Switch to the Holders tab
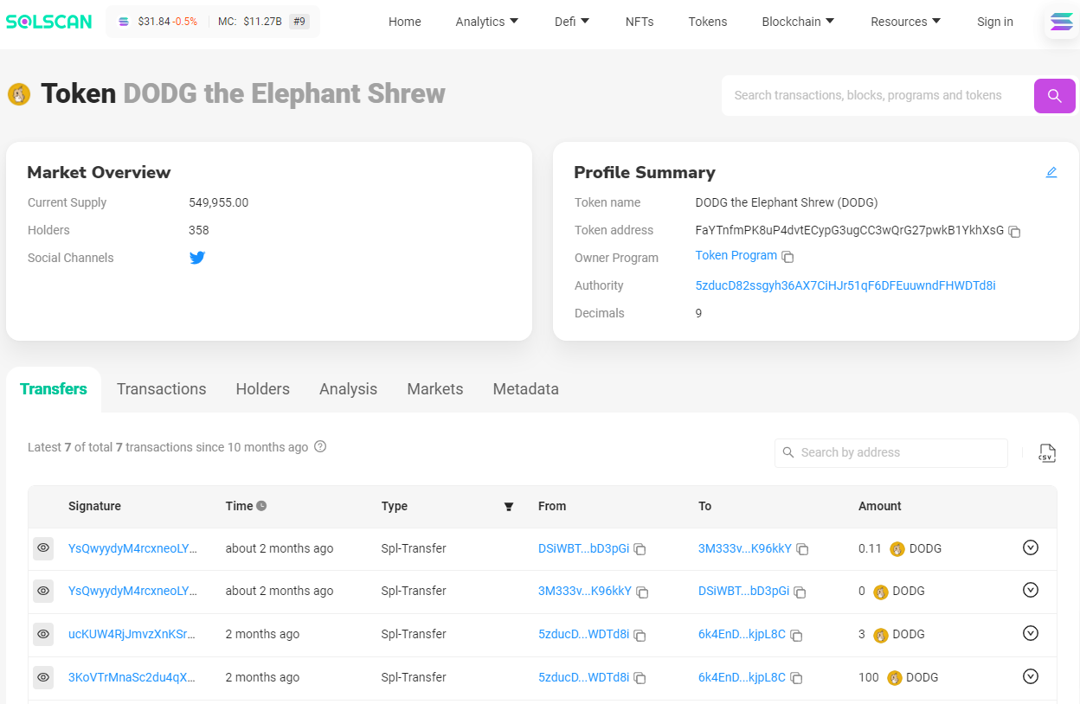Viewport: 1080px width, 704px height. [x=262, y=389]
